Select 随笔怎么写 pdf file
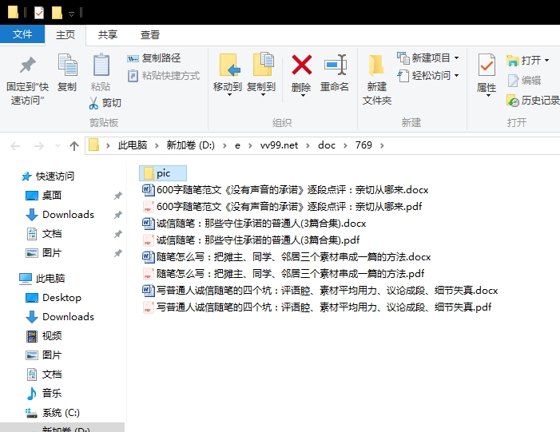 click(x=284, y=273)
